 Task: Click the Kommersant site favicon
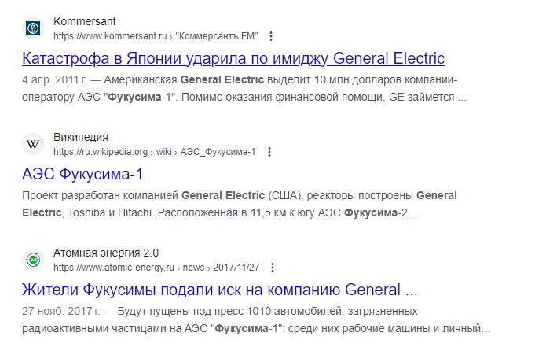(x=33, y=28)
